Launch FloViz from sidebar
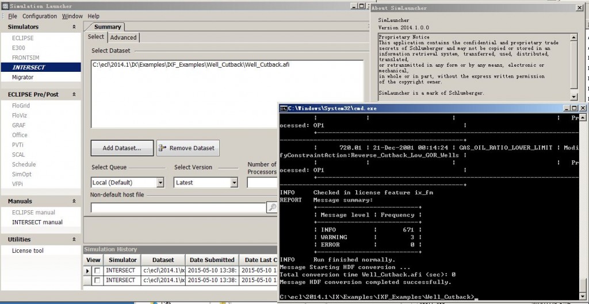 (x=20, y=116)
